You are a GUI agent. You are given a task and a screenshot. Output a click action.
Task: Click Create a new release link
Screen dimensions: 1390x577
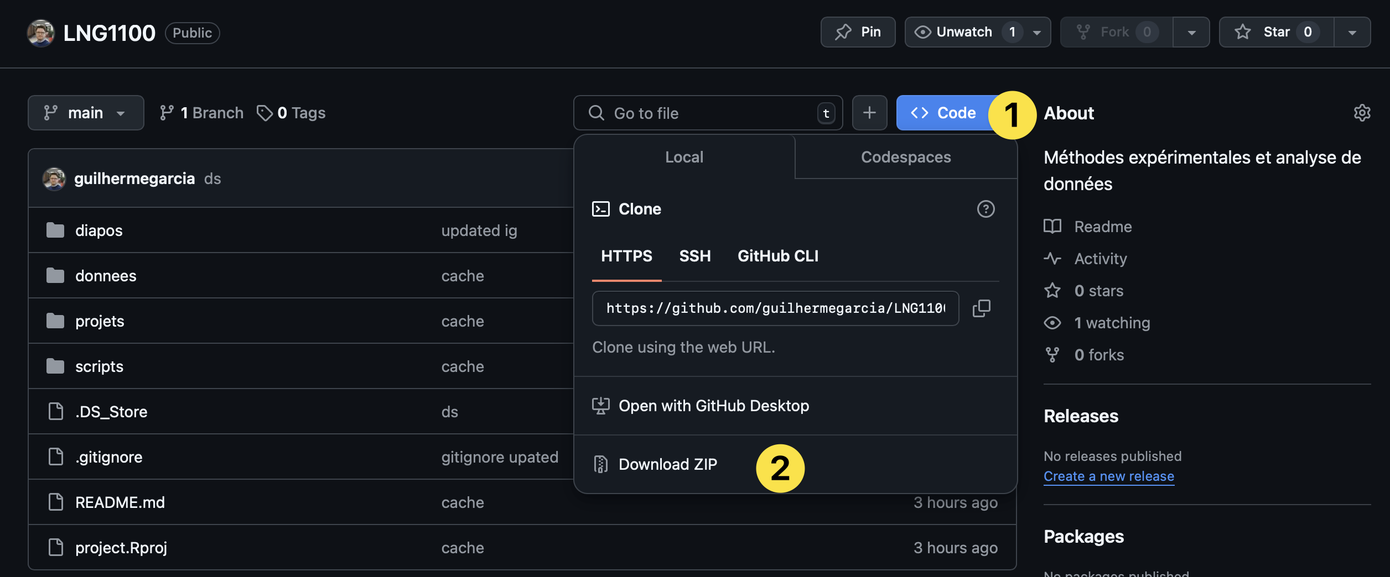click(x=1109, y=476)
